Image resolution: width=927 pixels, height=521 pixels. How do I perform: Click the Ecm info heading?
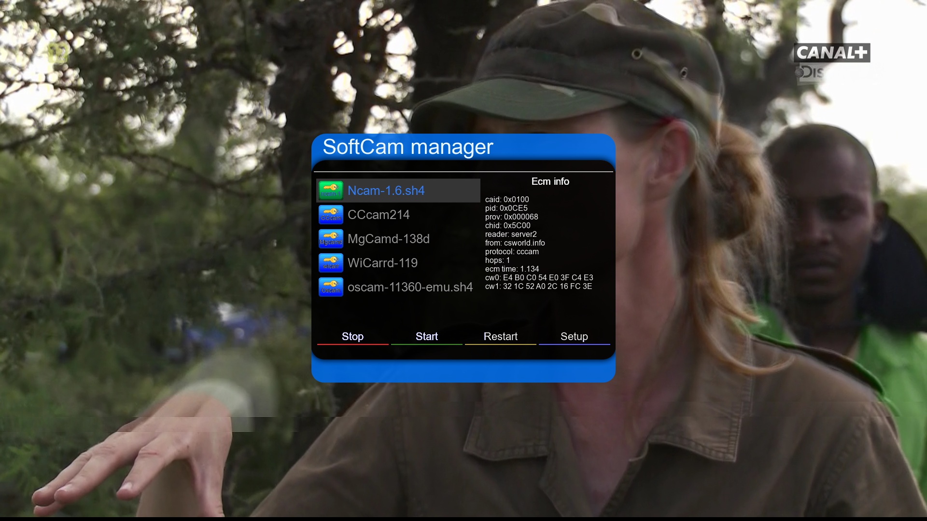(x=550, y=181)
